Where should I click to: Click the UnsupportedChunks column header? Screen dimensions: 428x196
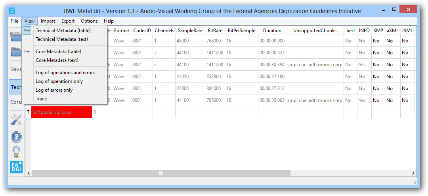315,31
